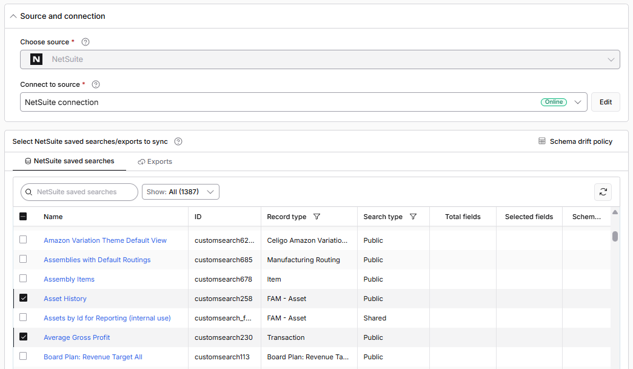Open the Average Gross Profit link
The image size is (633, 369).
[77, 337]
